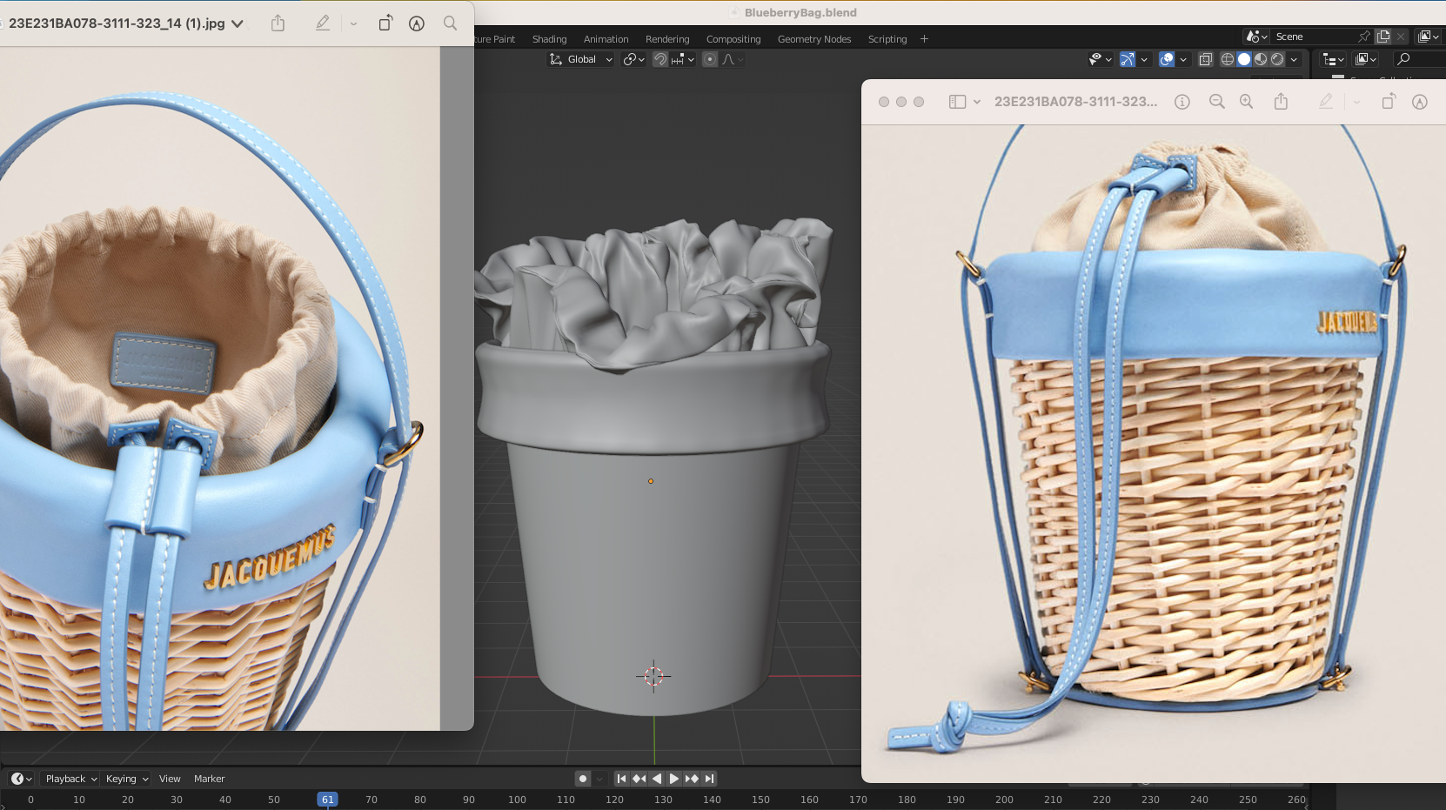1446x810 pixels.
Task: Open snapping options dropdown in Blender
Action: (684, 59)
